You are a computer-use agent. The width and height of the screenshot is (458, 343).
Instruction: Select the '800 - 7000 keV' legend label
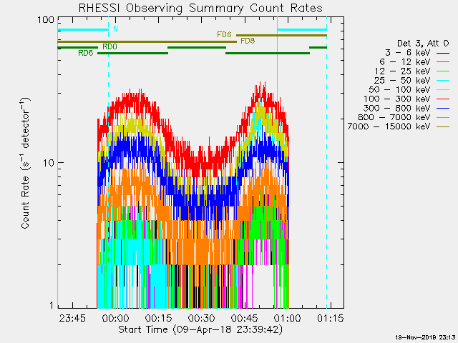pyautogui.click(x=394, y=117)
